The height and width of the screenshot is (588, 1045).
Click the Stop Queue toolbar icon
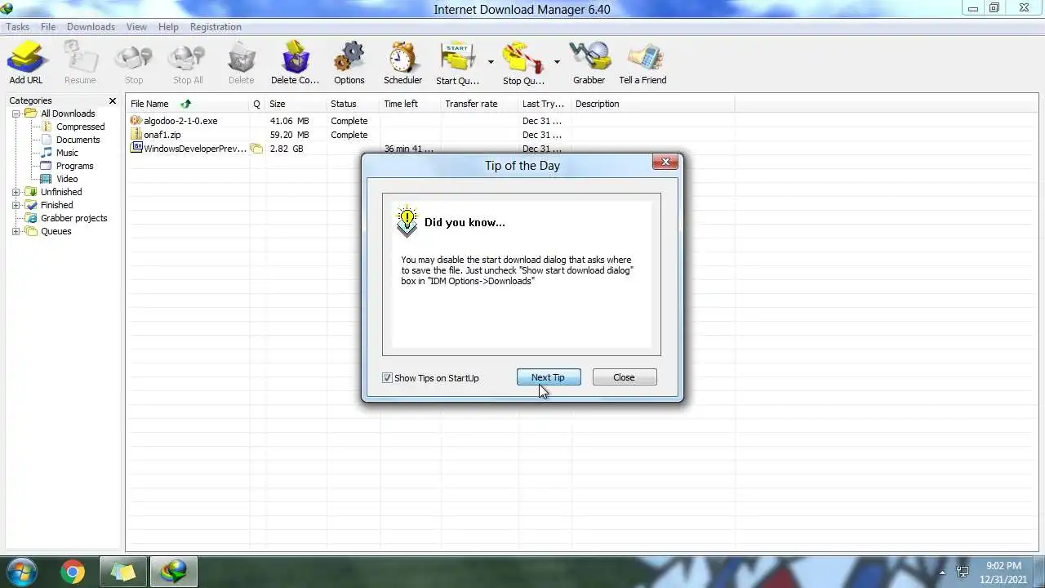pyautogui.click(x=523, y=63)
